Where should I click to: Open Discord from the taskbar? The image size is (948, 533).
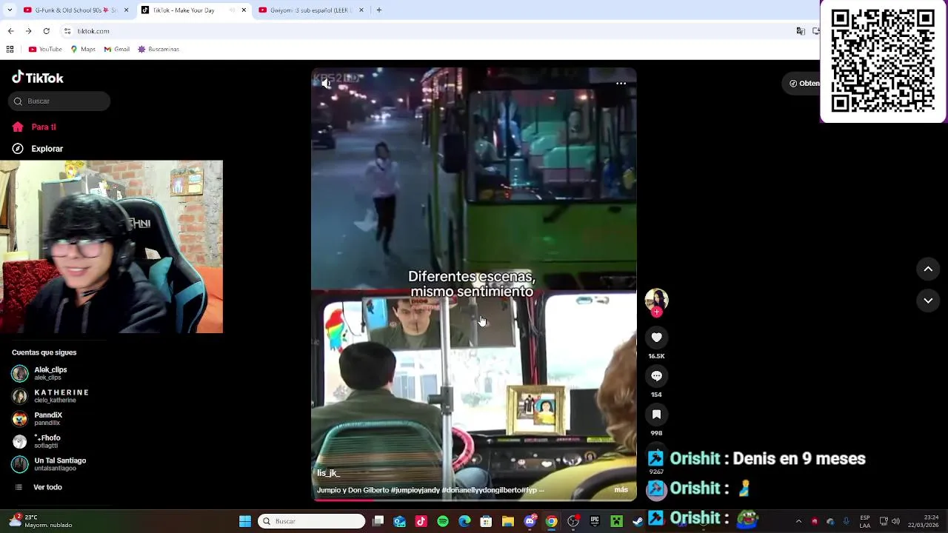point(530,522)
